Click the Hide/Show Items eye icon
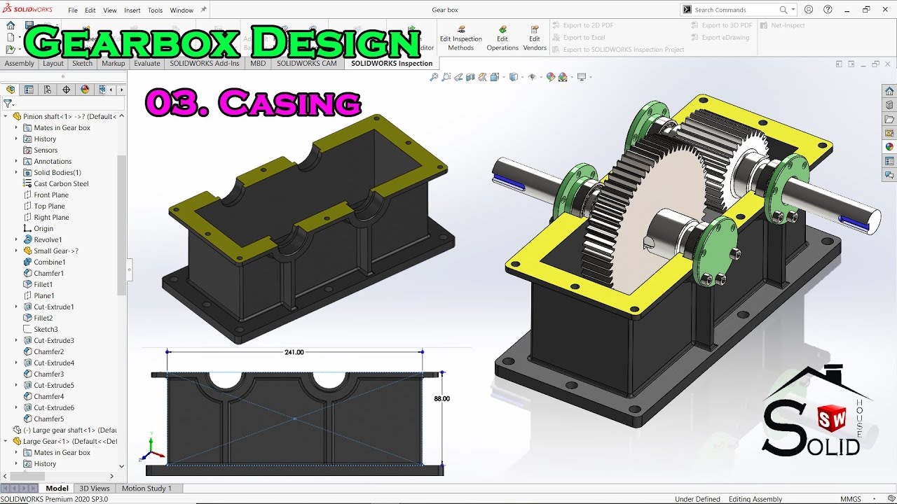897x504 pixels. pyautogui.click(x=532, y=77)
